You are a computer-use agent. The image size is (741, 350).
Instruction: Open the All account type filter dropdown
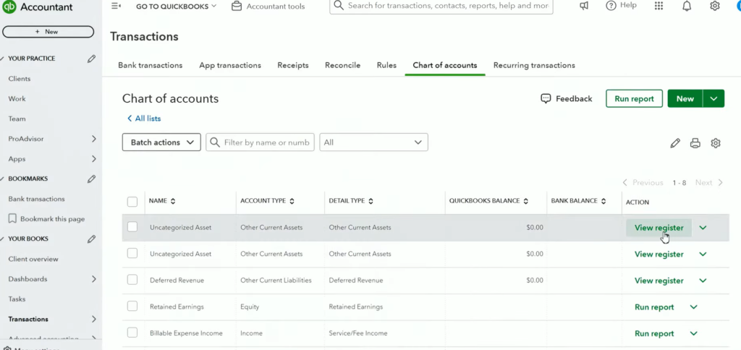click(374, 142)
